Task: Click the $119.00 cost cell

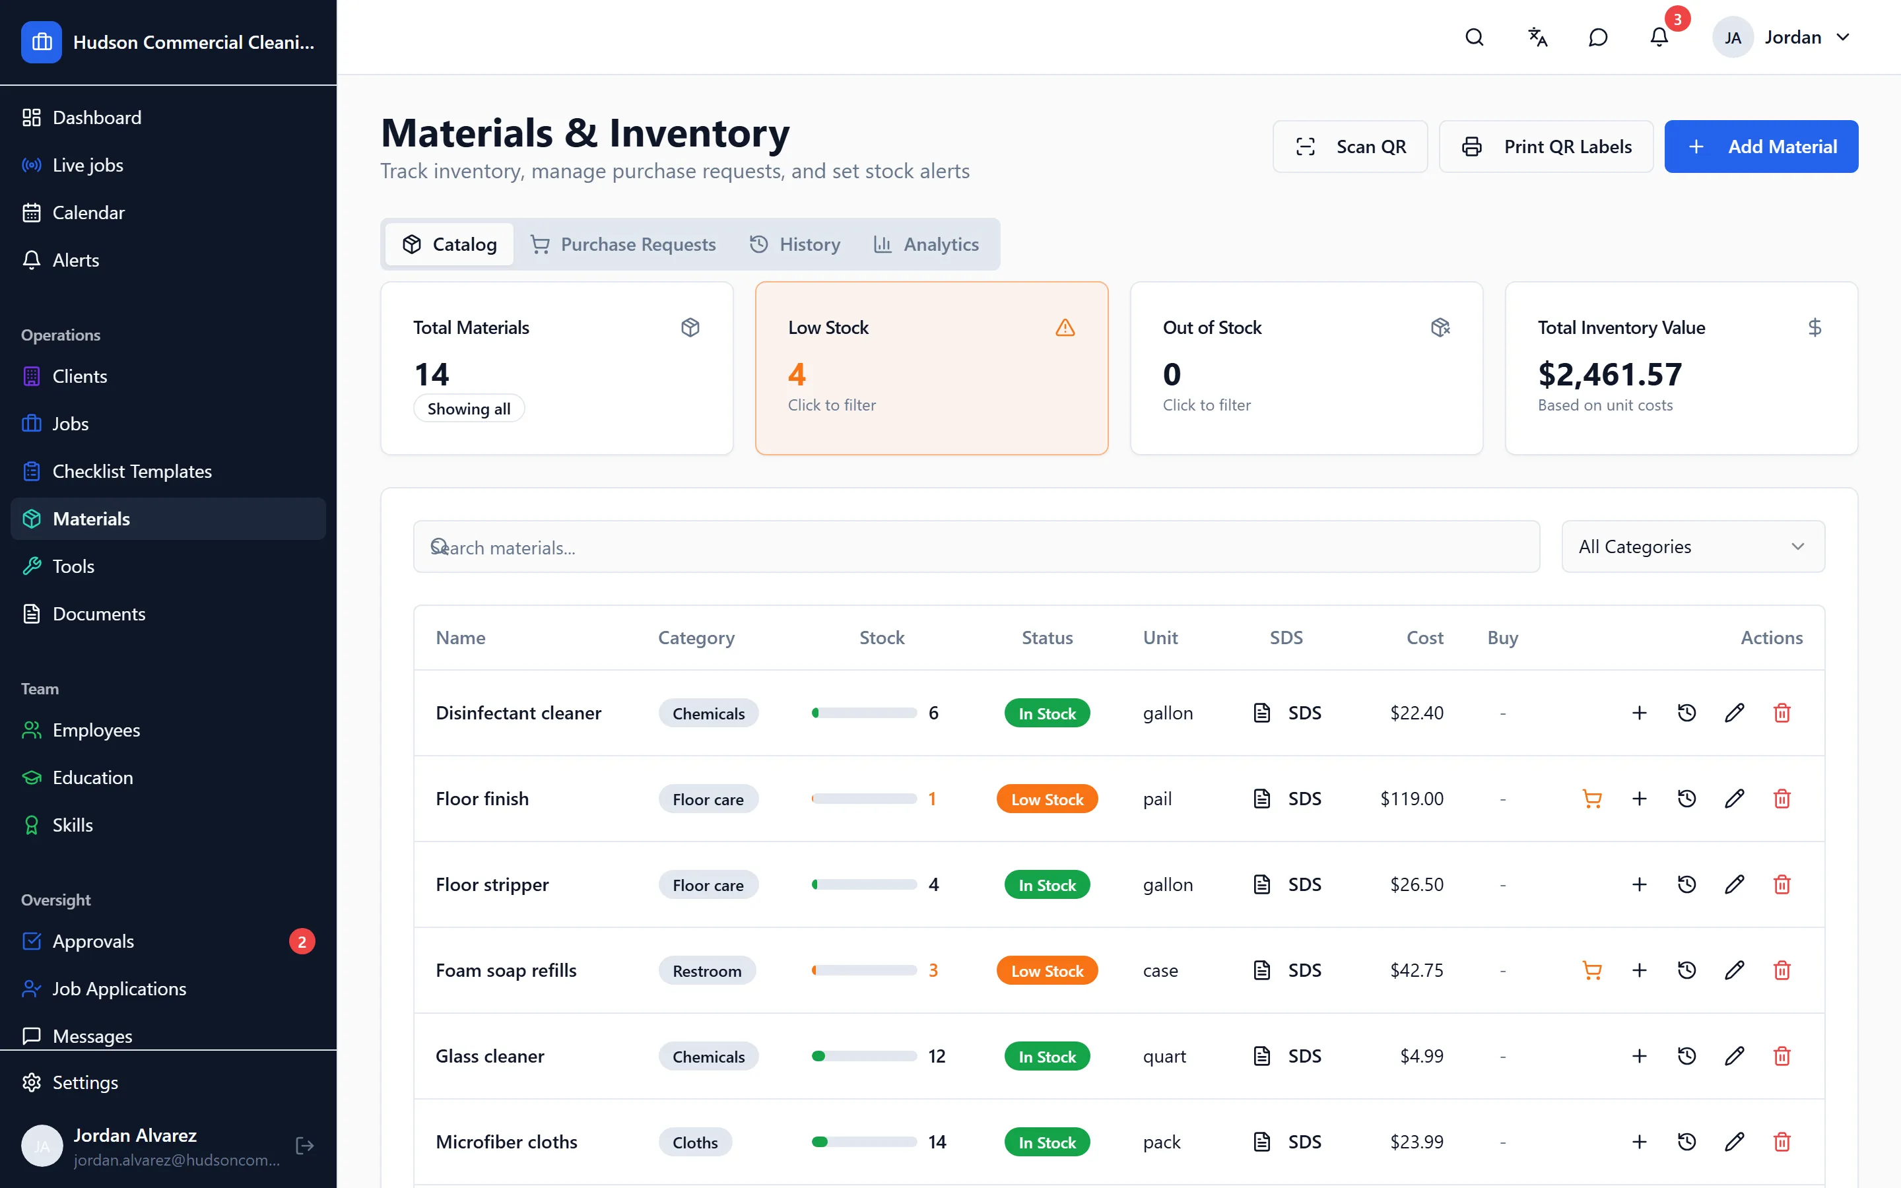Action: point(1412,799)
